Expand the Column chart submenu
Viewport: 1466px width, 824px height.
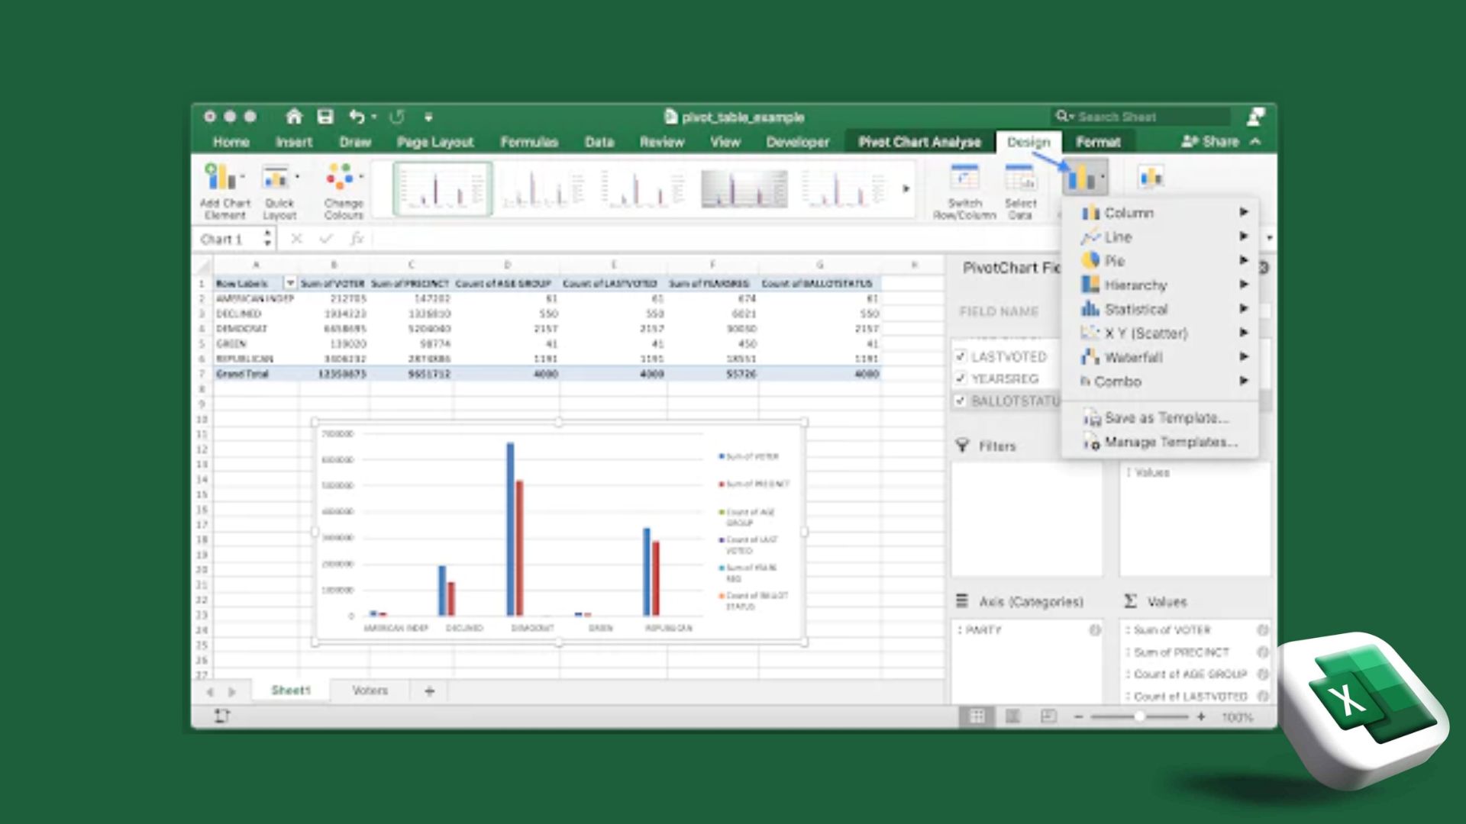point(1243,212)
